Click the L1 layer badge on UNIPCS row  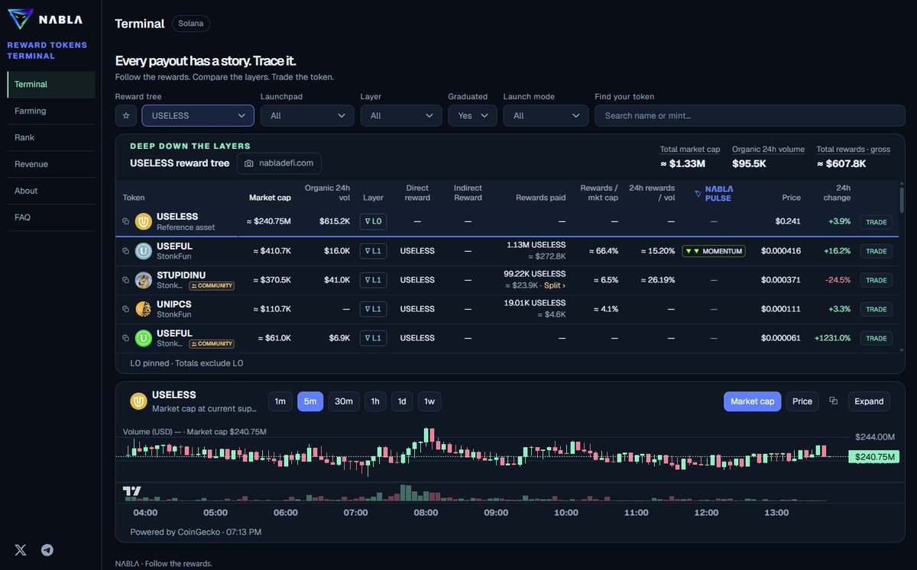tap(374, 309)
